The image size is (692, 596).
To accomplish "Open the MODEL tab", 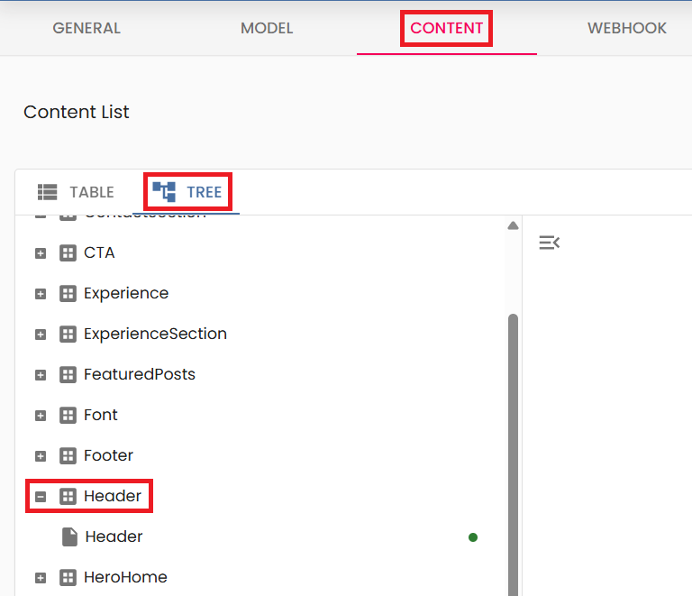I will [267, 28].
